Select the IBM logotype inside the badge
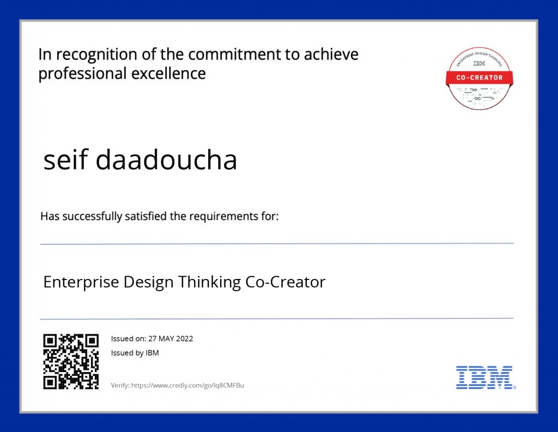The width and height of the screenshot is (558, 432). pyautogui.click(x=479, y=63)
